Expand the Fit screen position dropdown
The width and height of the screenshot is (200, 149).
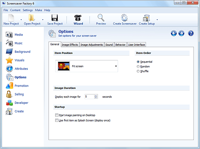(x=116, y=66)
